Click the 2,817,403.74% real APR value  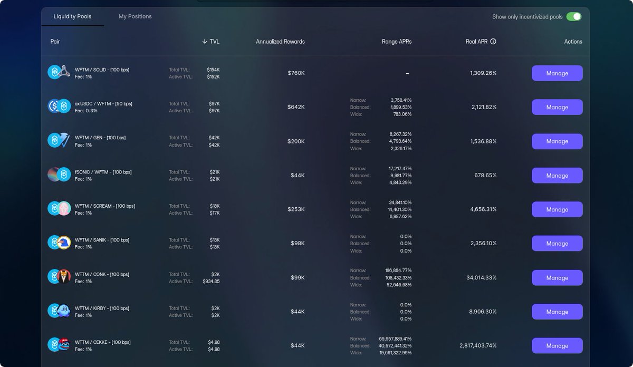(478, 346)
